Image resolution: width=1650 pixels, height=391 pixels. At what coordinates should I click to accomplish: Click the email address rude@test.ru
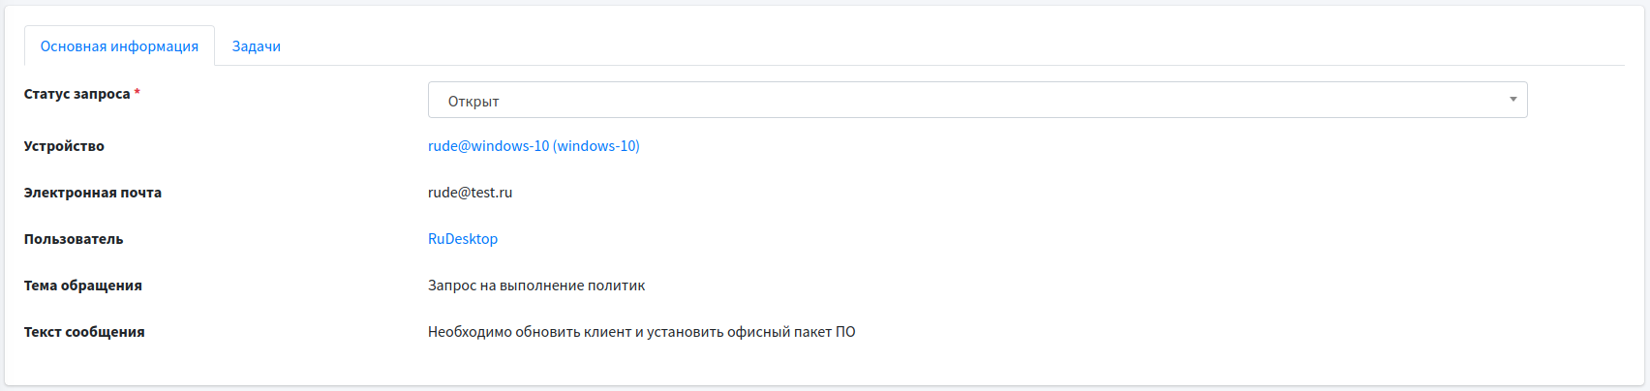pos(470,193)
